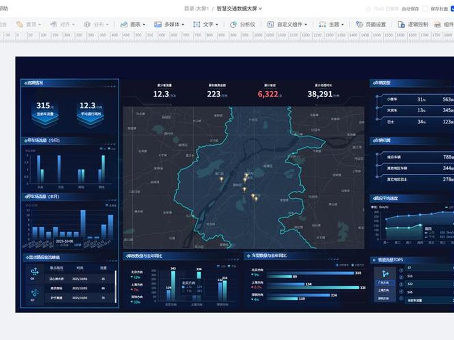Open 逻辑控制 logic control

click(x=413, y=24)
